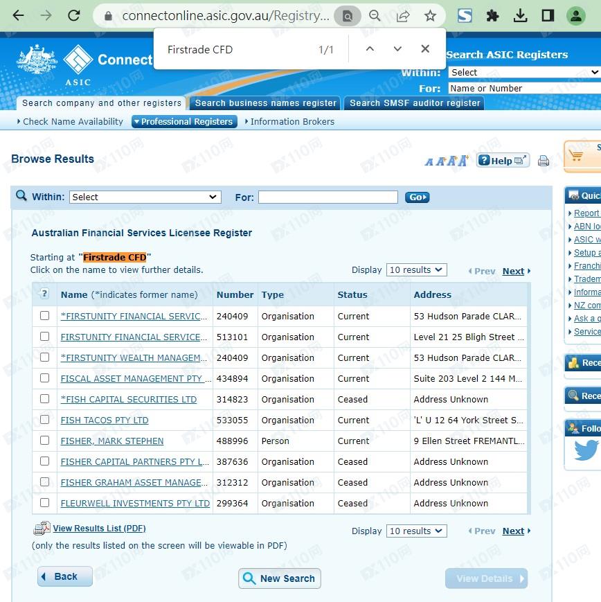Open the lower Display 10 results dropdown
The height and width of the screenshot is (602, 601).
(416, 531)
